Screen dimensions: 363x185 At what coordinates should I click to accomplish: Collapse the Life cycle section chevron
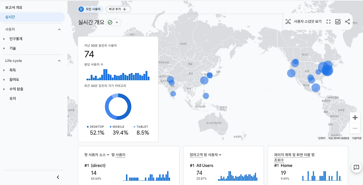(x=59, y=61)
